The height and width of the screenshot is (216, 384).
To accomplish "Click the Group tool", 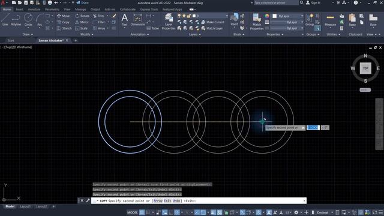I will [310, 20].
